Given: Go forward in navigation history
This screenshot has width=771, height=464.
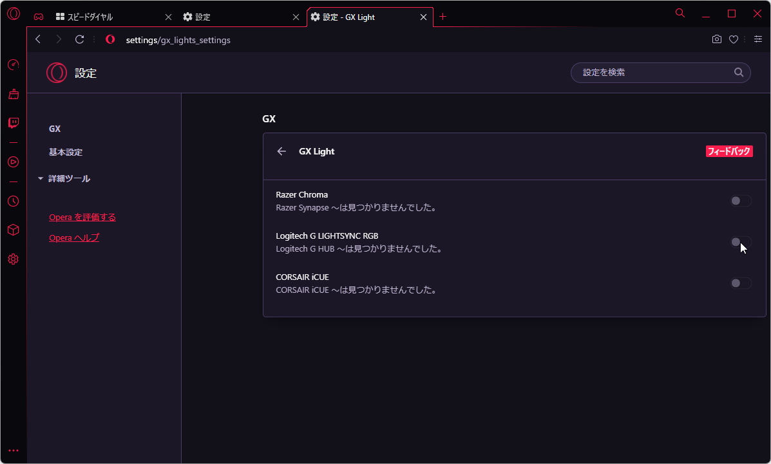Looking at the screenshot, I should [59, 39].
